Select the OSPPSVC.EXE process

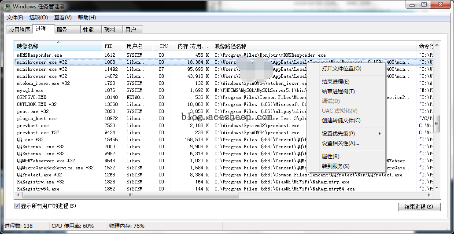tap(224, 97)
